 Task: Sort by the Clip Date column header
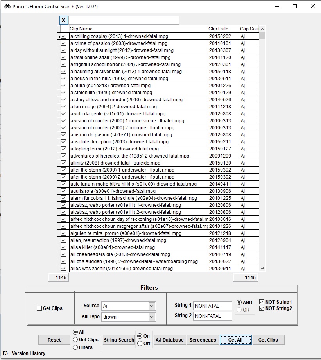point(223,29)
